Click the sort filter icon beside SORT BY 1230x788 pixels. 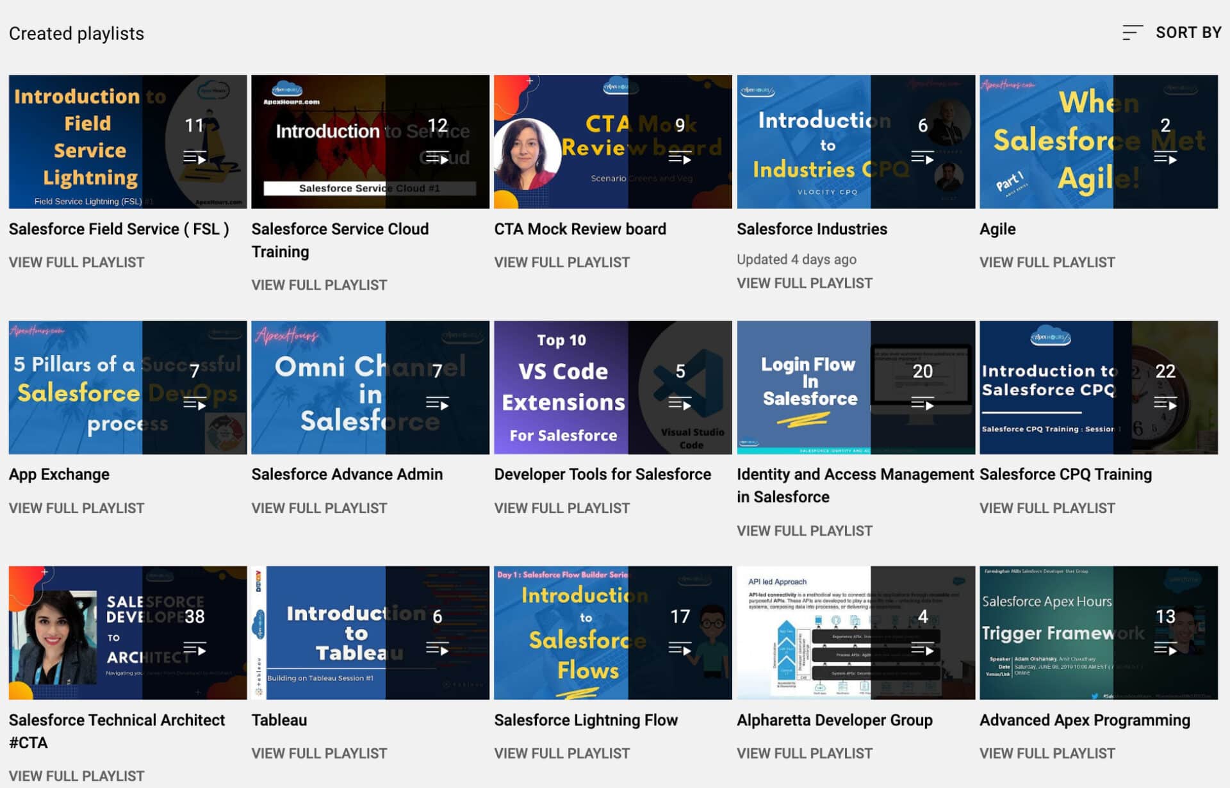pos(1131,31)
